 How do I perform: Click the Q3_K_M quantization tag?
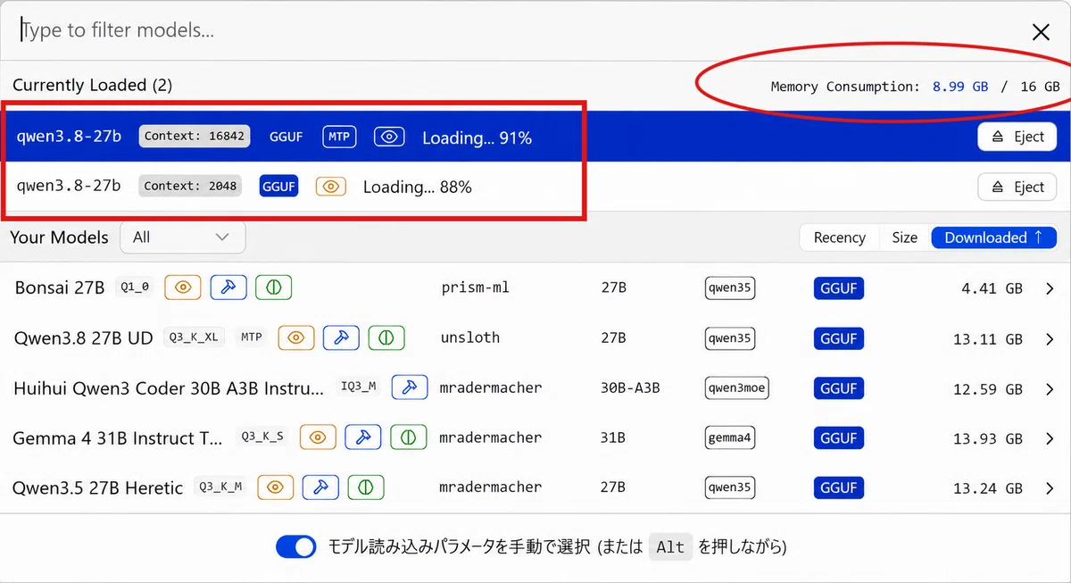click(220, 487)
